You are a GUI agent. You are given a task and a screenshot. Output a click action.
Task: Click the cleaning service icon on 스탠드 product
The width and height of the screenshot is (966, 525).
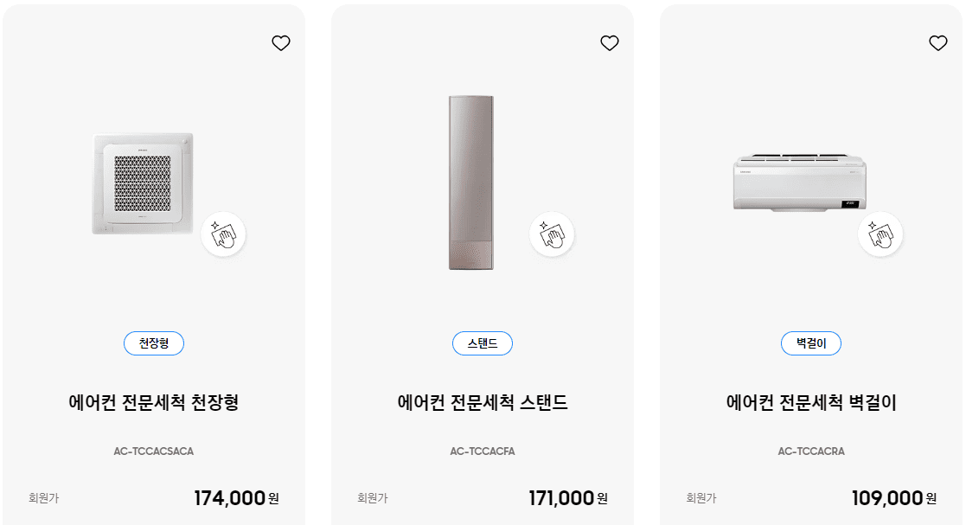coord(552,234)
